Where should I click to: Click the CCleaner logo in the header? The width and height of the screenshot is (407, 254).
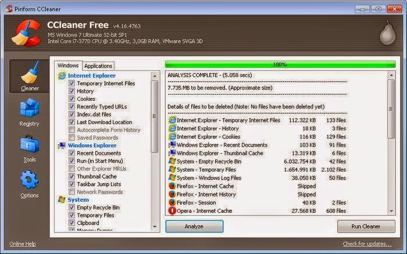click(26, 33)
